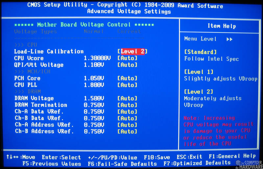The height and width of the screenshot is (169, 263).
Task: Select the Load-Line Calibration Level 2 value
Action: [132, 52]
